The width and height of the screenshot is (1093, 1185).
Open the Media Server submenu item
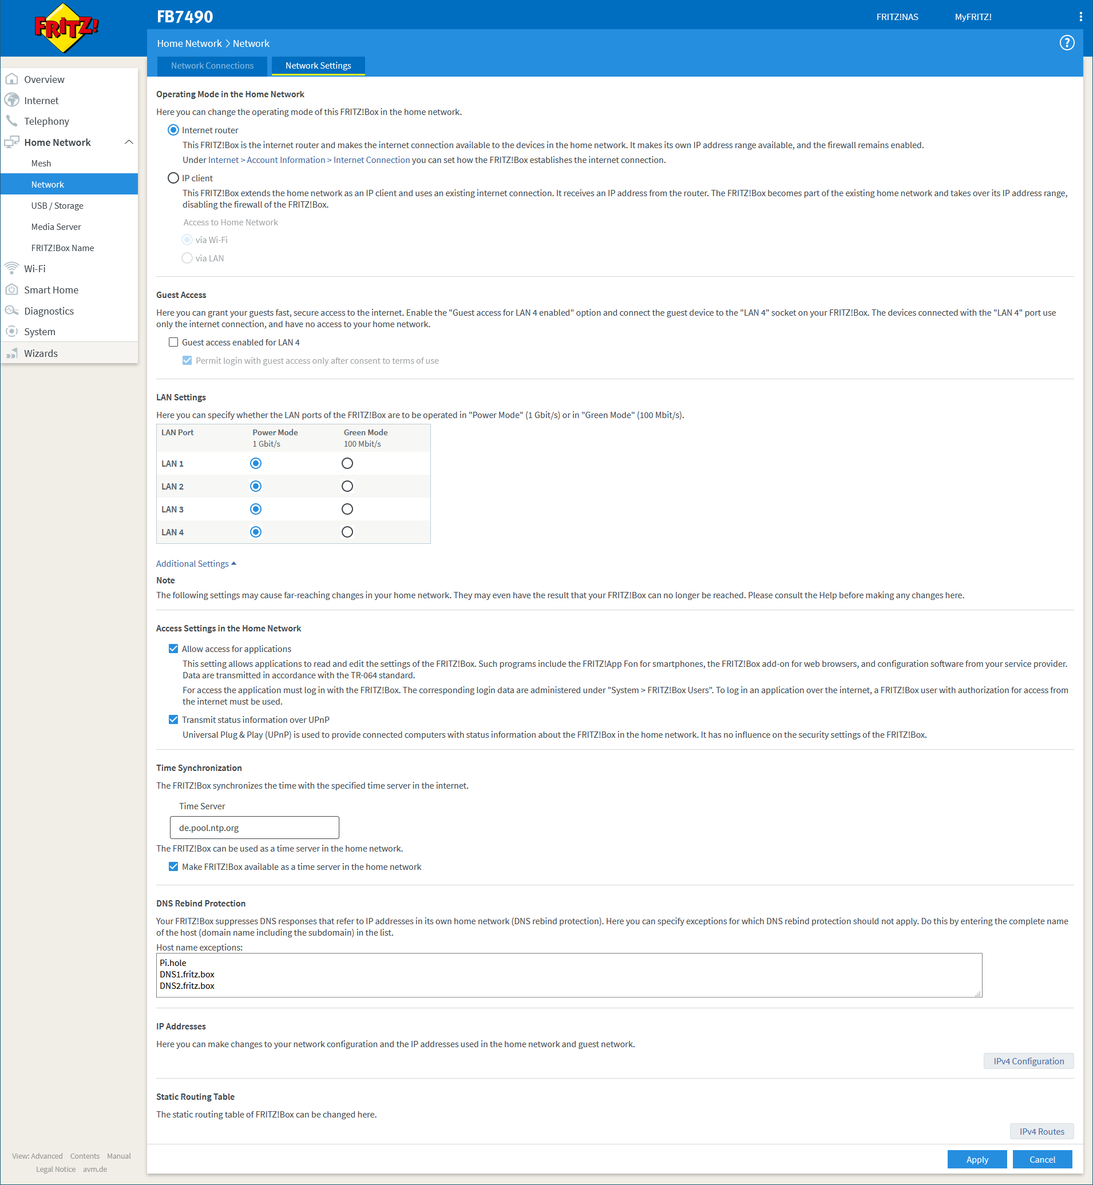[x=69, y=227]
